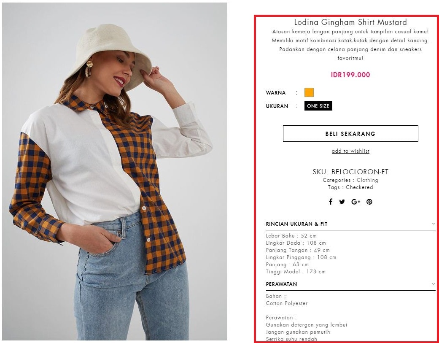Open the add to wishlist link
The image size is (439, 343).
pyautogui.click(x=350, y=151)
